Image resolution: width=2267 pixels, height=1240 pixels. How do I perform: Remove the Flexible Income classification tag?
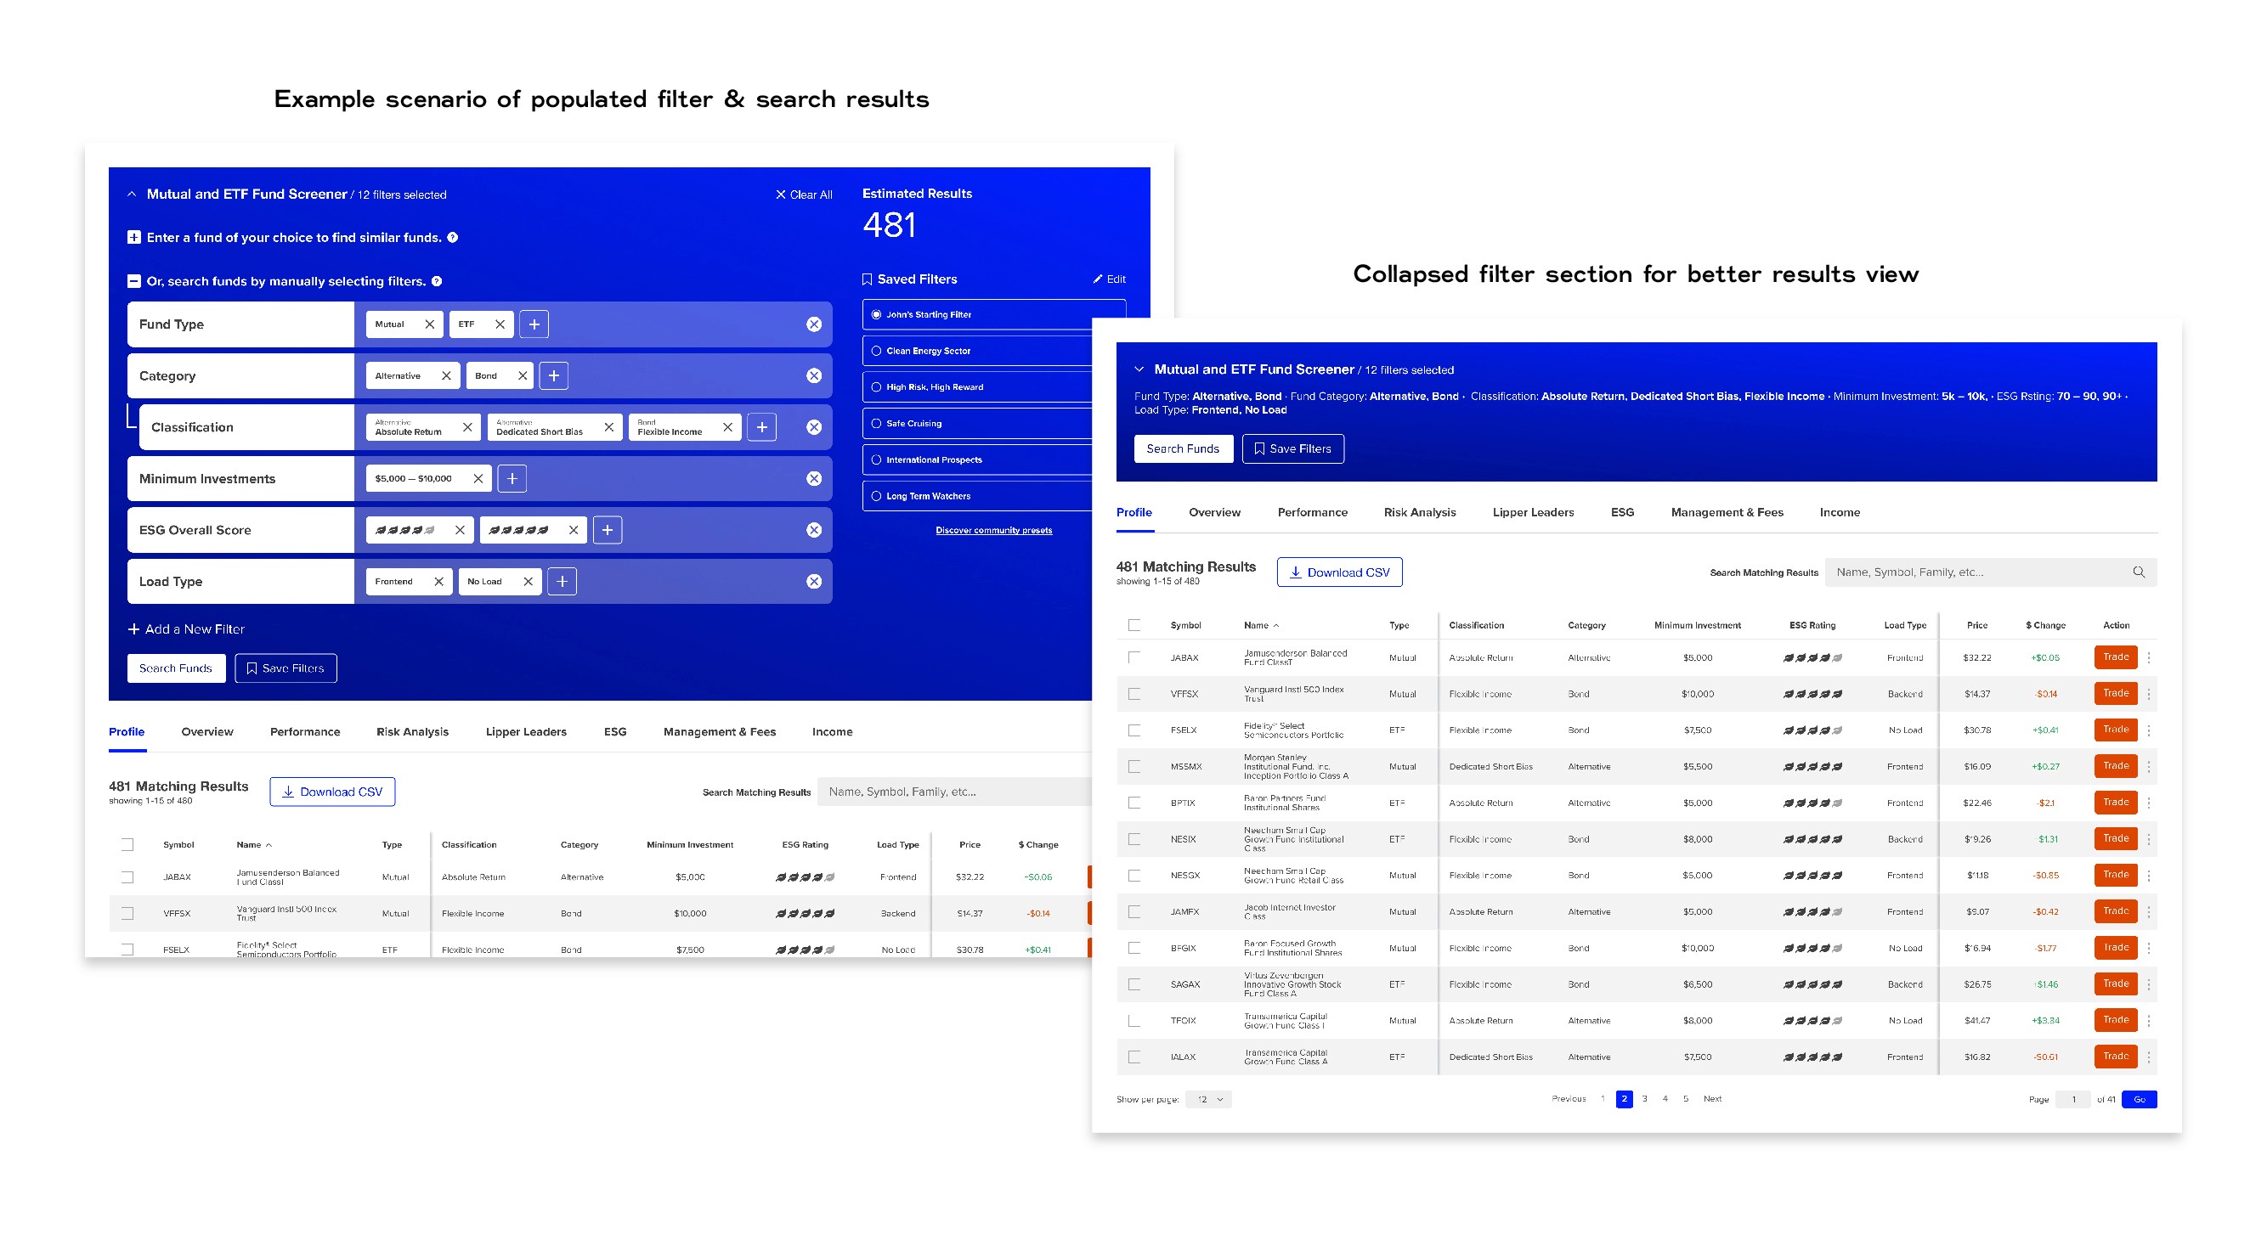coord(728,427)
